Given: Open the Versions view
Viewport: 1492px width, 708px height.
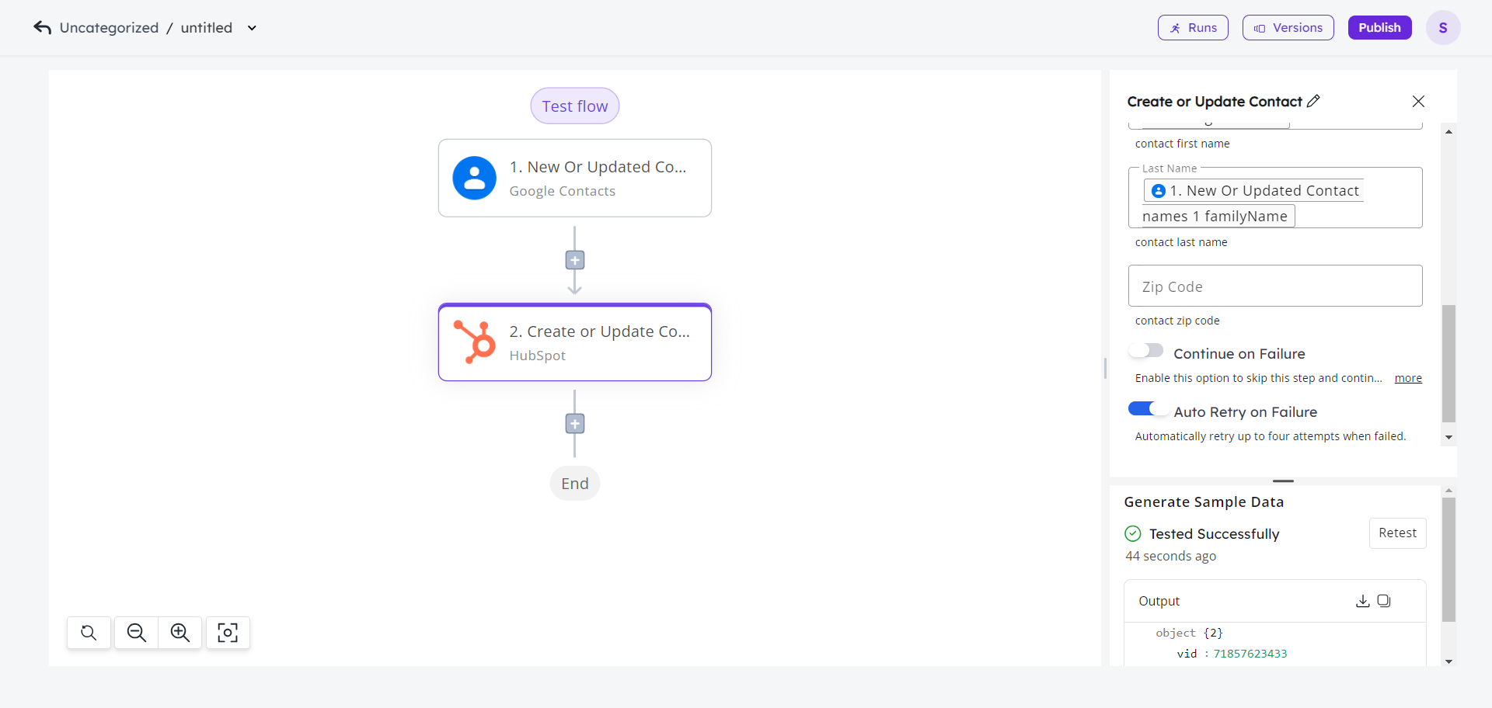Looking at the screenshot, I should point(1287,27).
